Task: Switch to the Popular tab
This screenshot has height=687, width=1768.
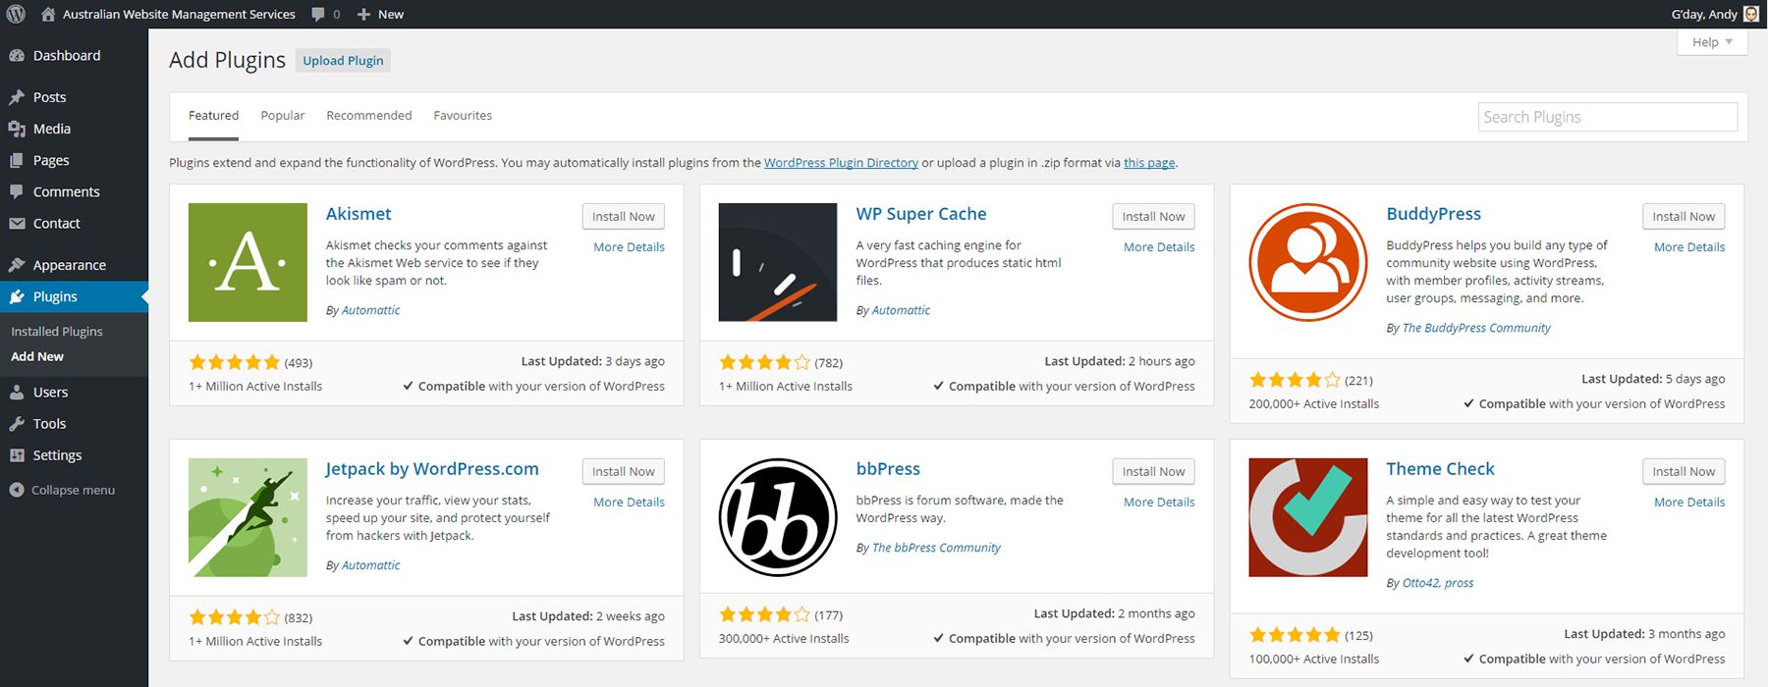Action: click(x=283, y=116)
